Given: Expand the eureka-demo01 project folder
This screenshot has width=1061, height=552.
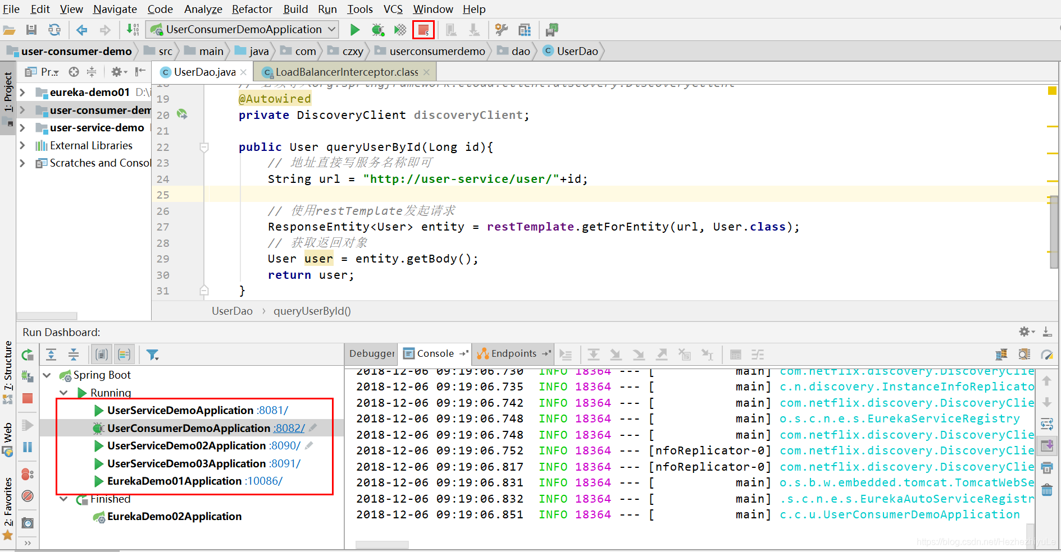Looking at the screenshot, I should click(x=22, y=92).
